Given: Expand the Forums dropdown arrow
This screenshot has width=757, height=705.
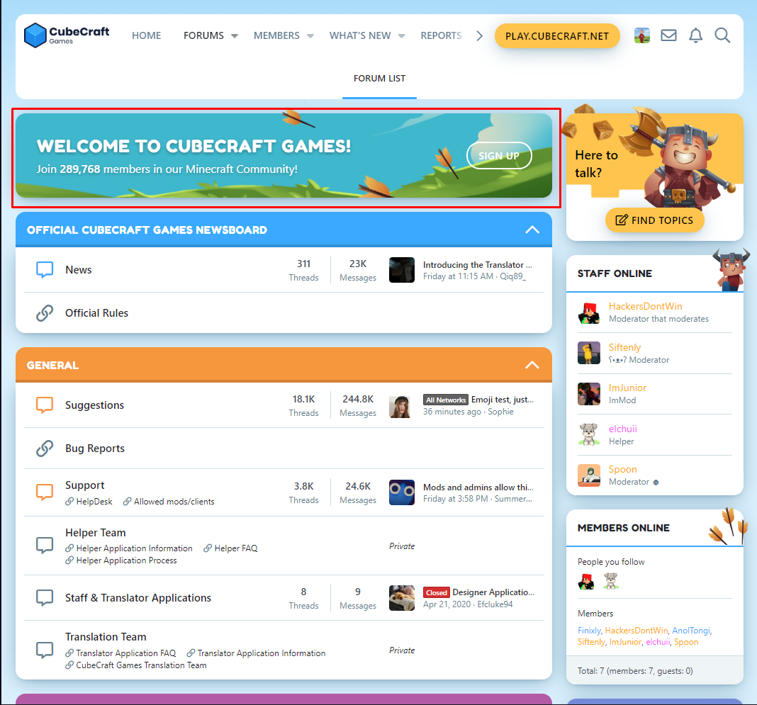Looking at the screenshot, I should [235, 35].
